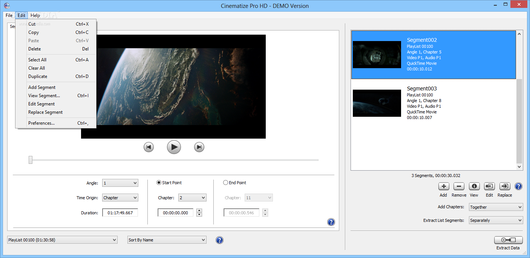Choose Duplicate from Edit menu
Viewport: 530px width, 258px height.
[x=56, y=76]
